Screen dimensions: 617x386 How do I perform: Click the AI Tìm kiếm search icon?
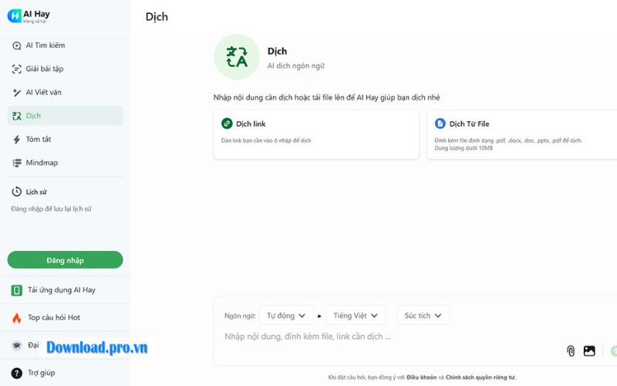point(16,46)
